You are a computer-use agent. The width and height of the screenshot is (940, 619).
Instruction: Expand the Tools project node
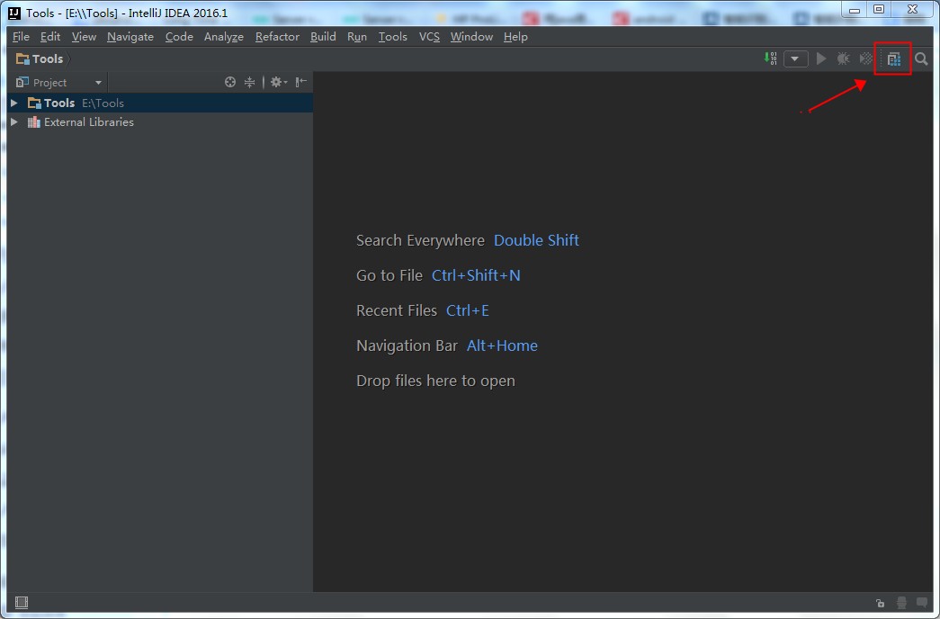pos(14,103)
